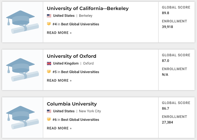Click Columbia's enrollment figure 27,384

pyautogui.click(x=167, y=122)
